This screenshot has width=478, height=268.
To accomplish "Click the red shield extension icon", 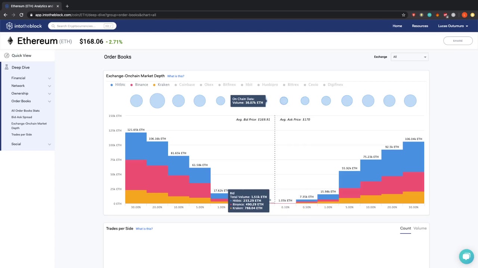I will 413,15.
